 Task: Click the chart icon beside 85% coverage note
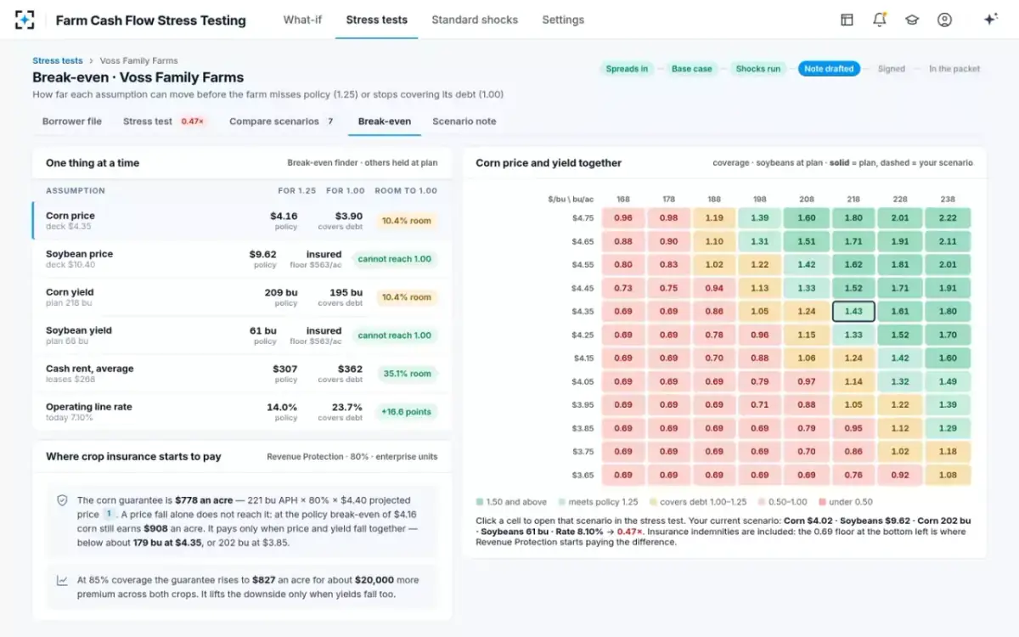coord(62,580)
